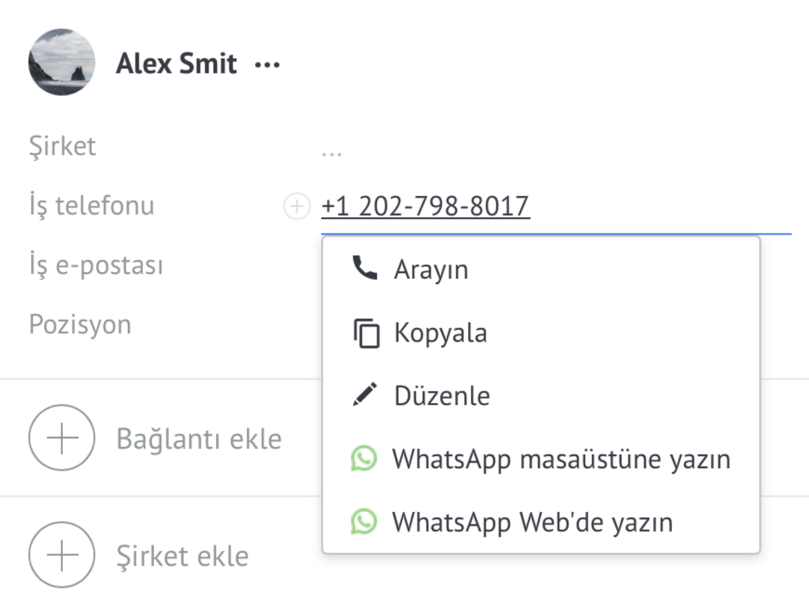Click WhatsApp icon for masaüstüne yazın
The width and height of the screenshot is (809, 601).
364,459
